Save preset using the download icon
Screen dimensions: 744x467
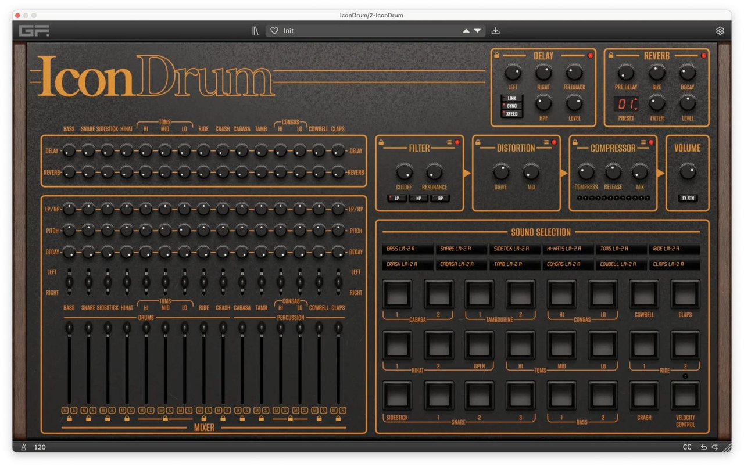496,31
